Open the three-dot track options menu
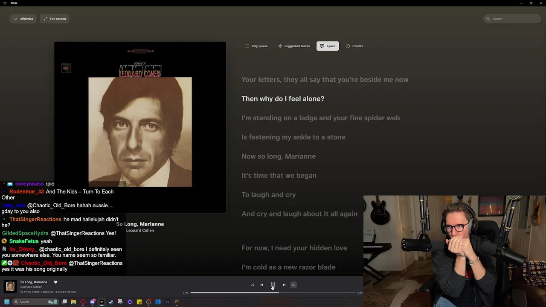This screenshot has height=307, width=546. pos(61,282)
